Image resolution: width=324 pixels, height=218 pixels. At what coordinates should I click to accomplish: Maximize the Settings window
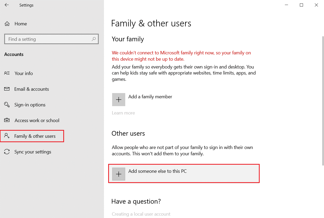pos(301,5)
